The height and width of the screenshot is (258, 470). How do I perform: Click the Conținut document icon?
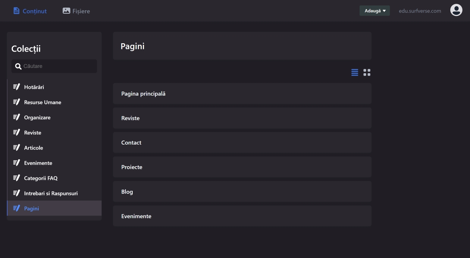[x=16, y=11]
